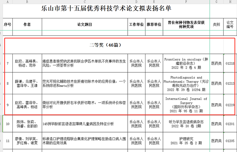Viewport: 237px width, 152px height.
Task: Select 工作单位 乐山市人民医院 in row 7
Action: [x=136, y=63]
